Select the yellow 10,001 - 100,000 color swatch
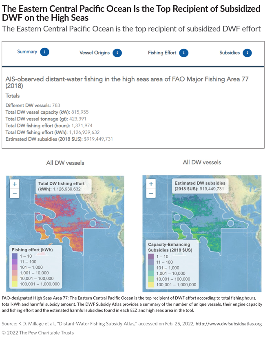The height and width of the screenshot is (338, 265). pos(15,279)
